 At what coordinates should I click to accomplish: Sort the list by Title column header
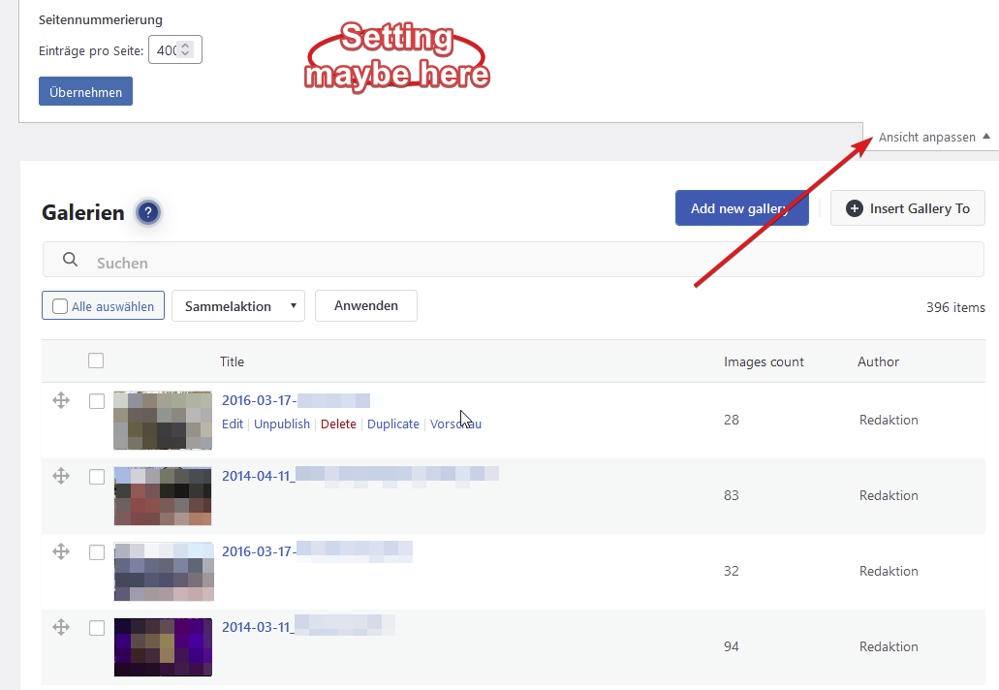pyautogui.click(x=232, y=361)
